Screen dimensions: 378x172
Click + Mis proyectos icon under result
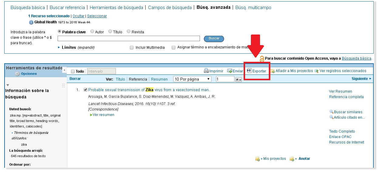point(258,159)
